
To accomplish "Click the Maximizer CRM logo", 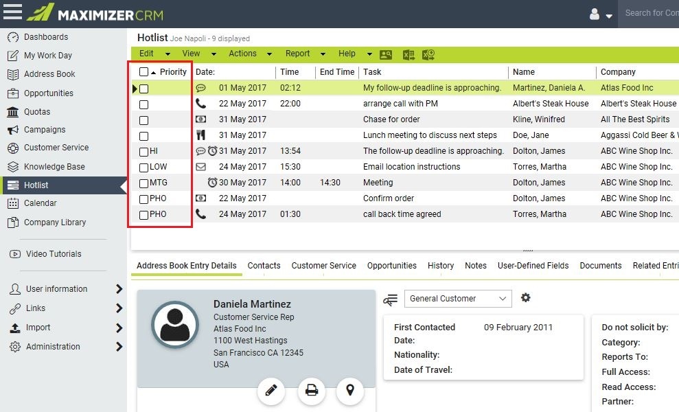I will [x=95, y=12].
